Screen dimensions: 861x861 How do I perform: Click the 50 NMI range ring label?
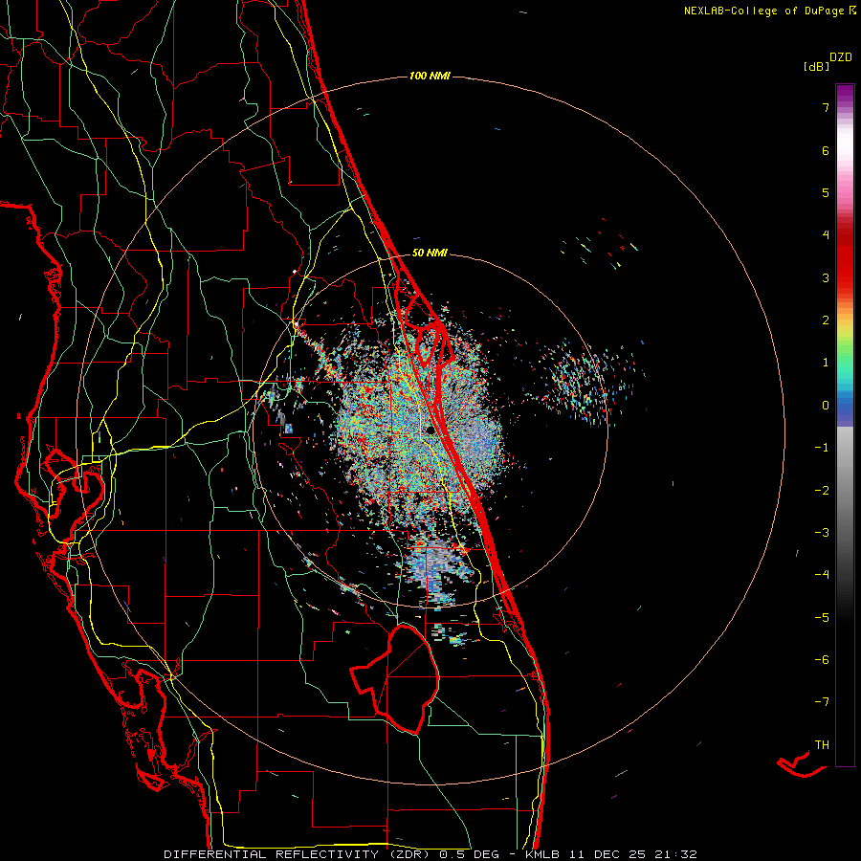[430, 253]
